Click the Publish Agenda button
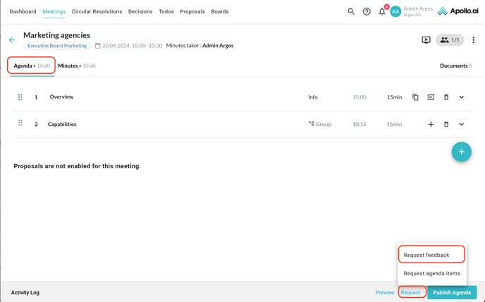Image resolution: width=485 pixels, height=302 pixels. tap(451, 292)
